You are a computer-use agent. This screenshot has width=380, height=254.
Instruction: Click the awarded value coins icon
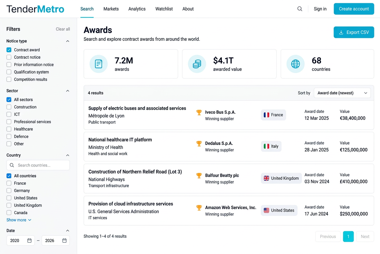click(x=197, y=64)
